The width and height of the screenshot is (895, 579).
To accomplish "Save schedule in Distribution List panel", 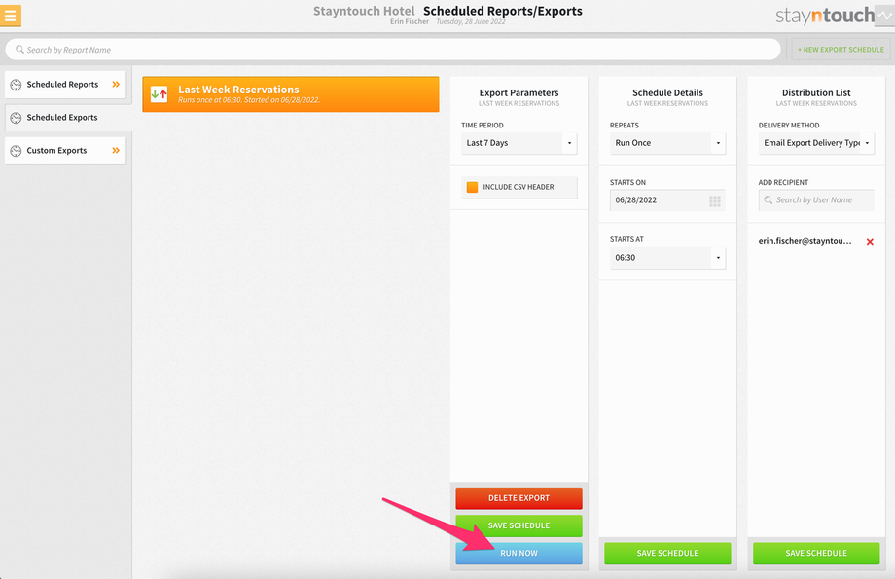I will [x=816, y=553].
